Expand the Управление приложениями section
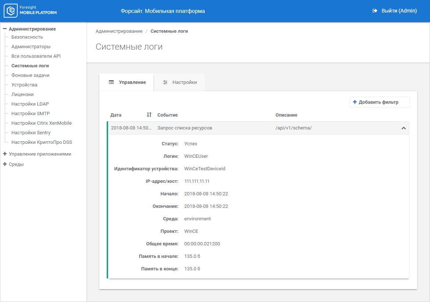Image resolution: width=430 pixels, height=302 pixels. 5,154
